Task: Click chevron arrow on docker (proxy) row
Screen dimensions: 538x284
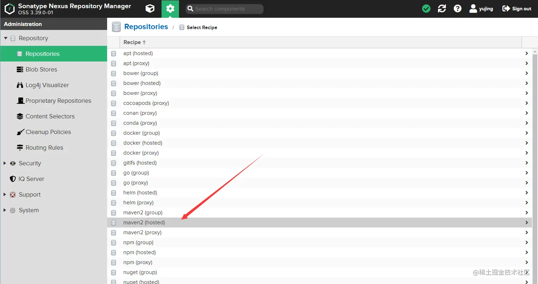Action: pyautogui.click(x=527, y=153)
